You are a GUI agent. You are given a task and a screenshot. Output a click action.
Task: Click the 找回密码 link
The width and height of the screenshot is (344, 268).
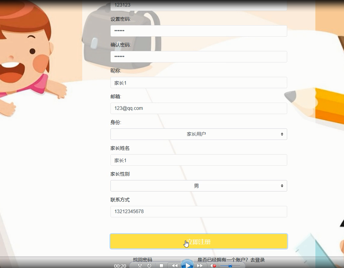pyautogui.click(x=143, y=260)
